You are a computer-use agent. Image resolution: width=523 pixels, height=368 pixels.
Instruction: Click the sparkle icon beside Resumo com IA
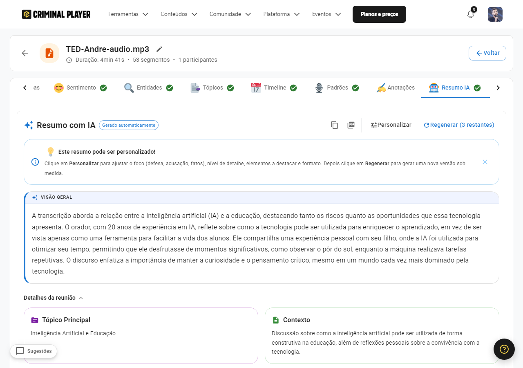tap(29, 125)
